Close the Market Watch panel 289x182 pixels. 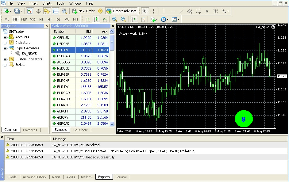113,26
